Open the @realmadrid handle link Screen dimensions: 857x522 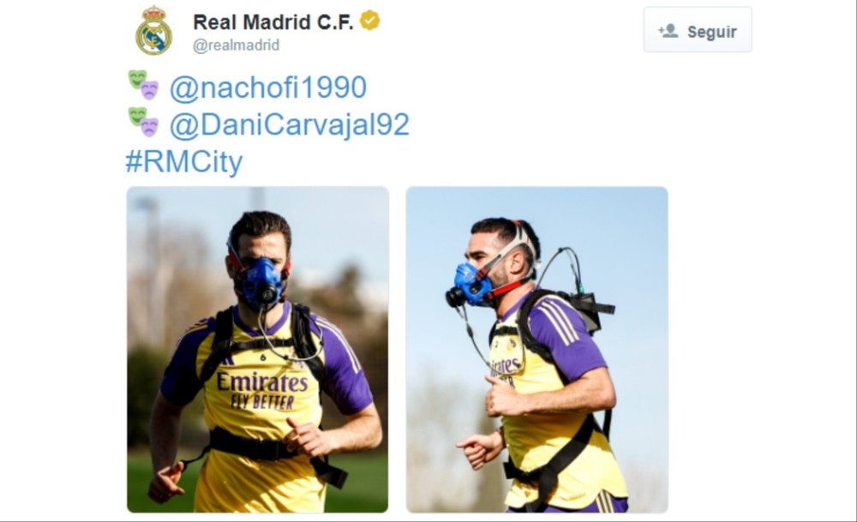click(x=237, y=45)
